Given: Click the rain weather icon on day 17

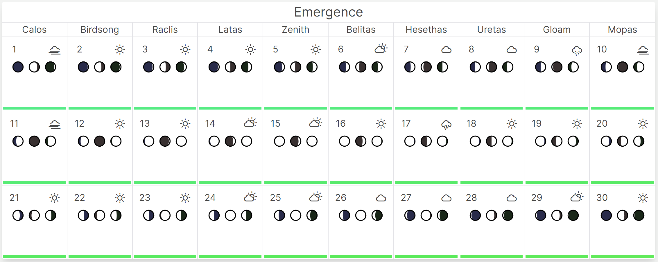Looking at the screenshot, I should [x=446, y=125].
